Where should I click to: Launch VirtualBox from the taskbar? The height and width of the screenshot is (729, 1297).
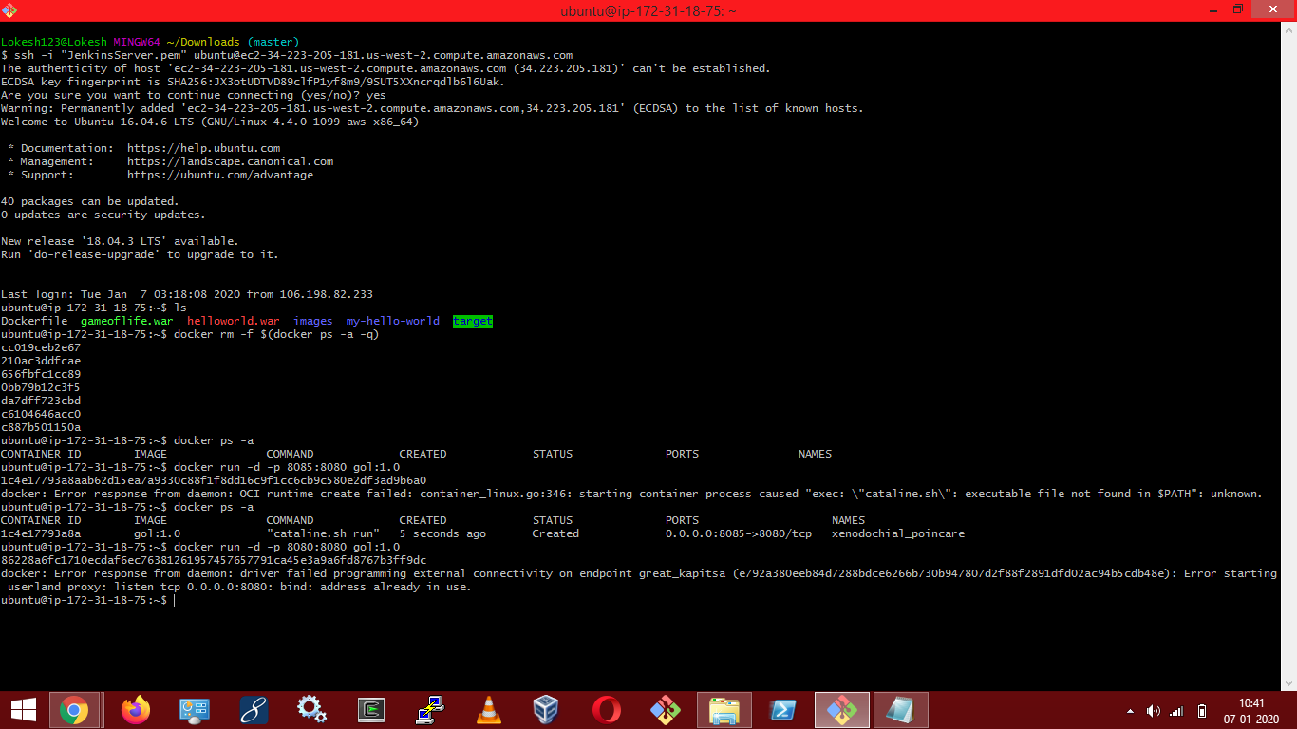coord(547,709)
